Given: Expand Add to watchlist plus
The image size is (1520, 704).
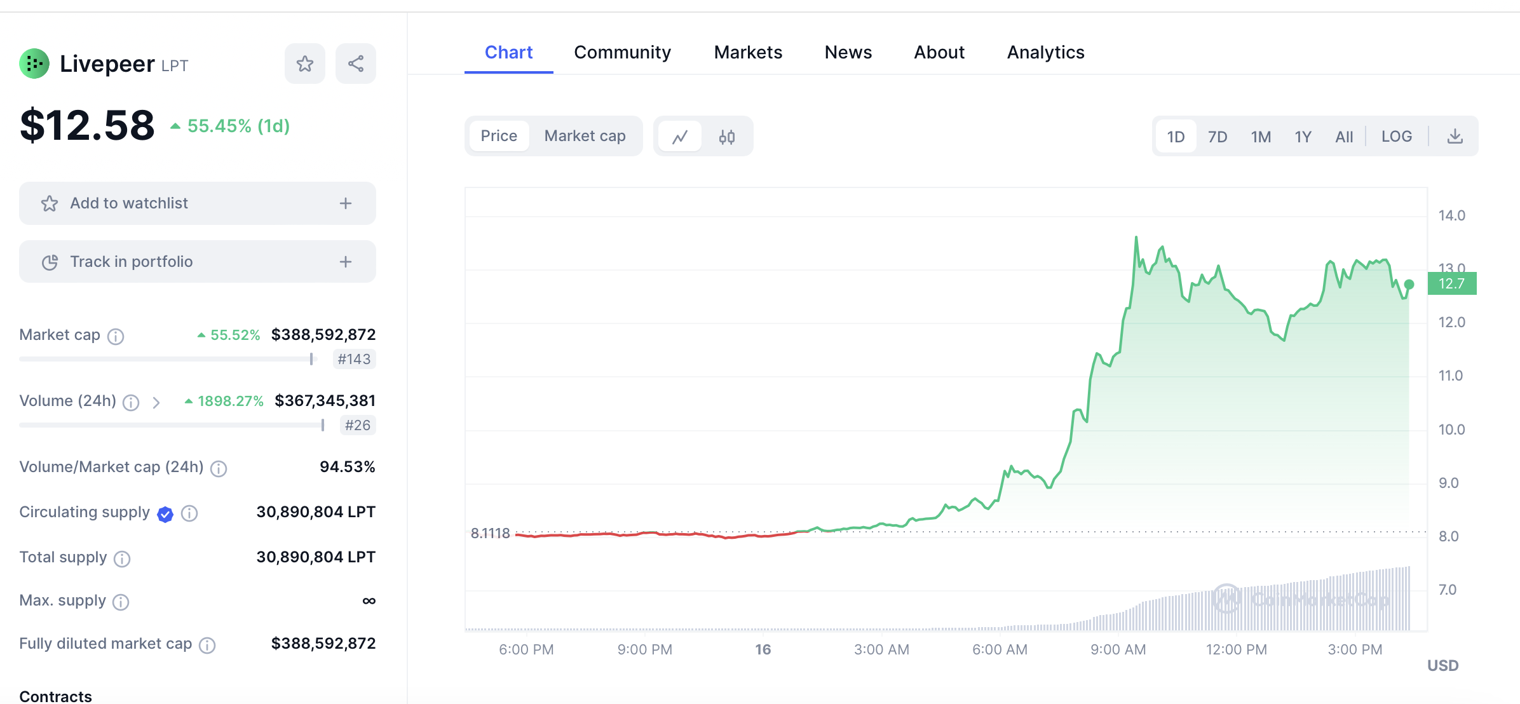Looking at the screenshot, I should [x=346, y=203].
